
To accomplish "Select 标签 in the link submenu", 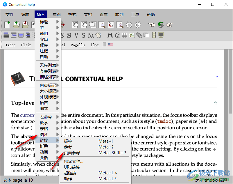I will click(x=95, y=141).
